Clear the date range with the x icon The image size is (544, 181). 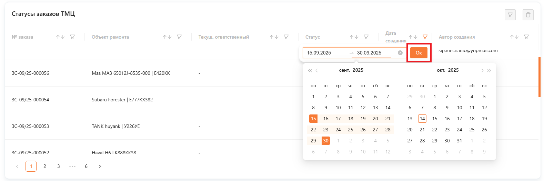click(400, 53)
